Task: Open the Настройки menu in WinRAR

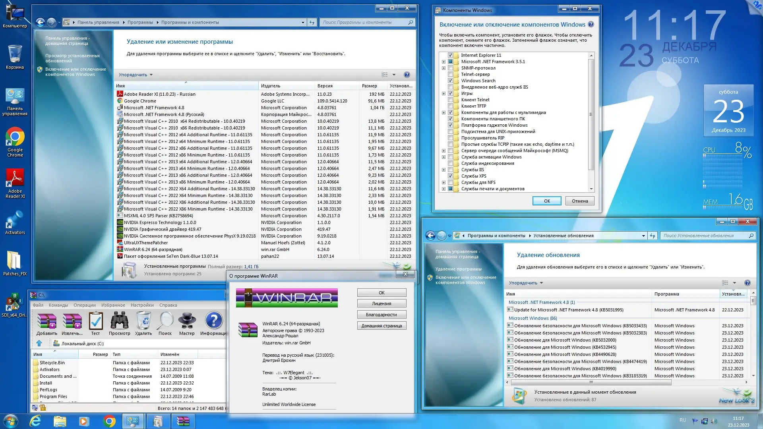Action: click(x=142, y=305)
